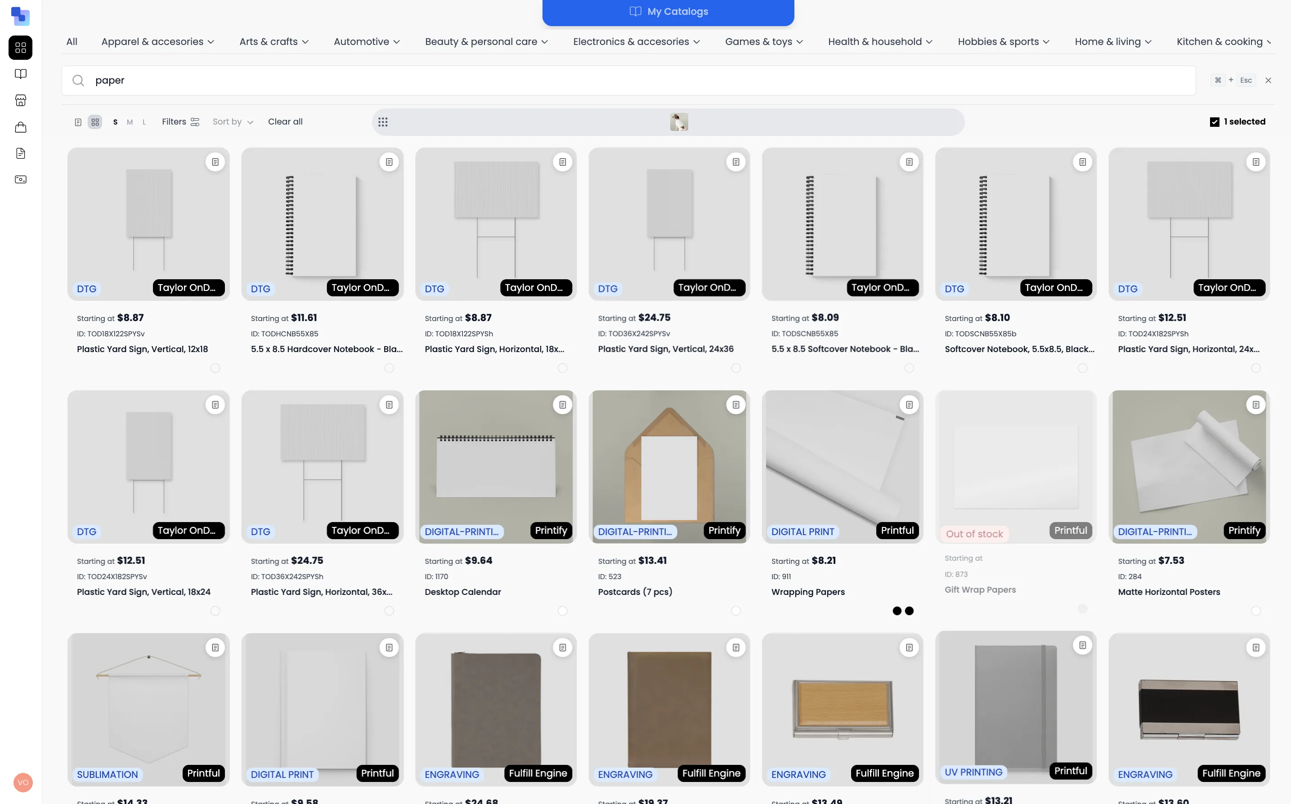
Task: Expand Health & household category
Action: tap(880, 41)
